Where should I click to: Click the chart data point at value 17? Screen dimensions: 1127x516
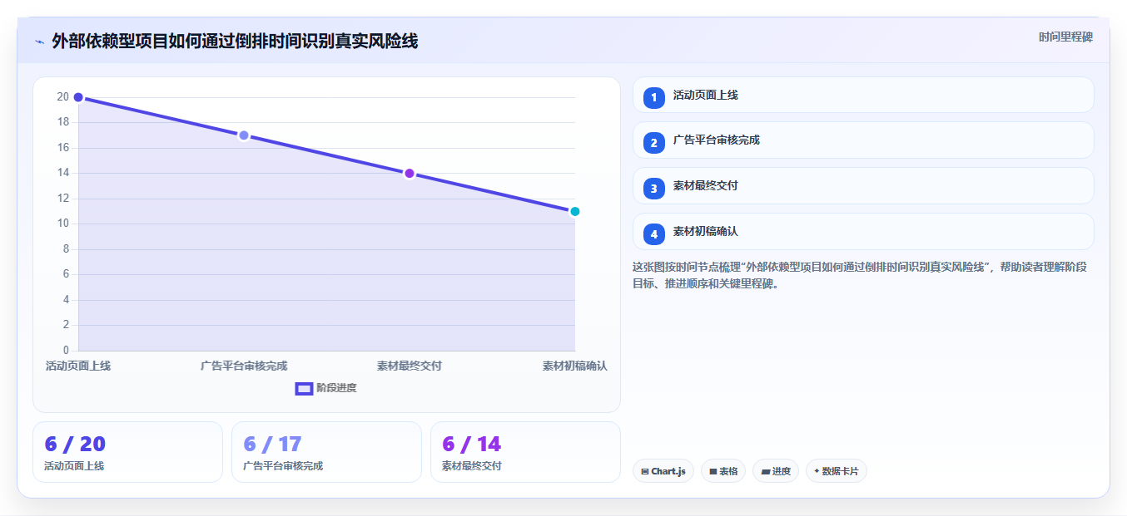pos(244,135)
